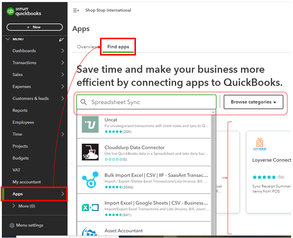293x238 pixels.
Task: Click the pencil edit menu icon
Action: [x=61, y=40]
